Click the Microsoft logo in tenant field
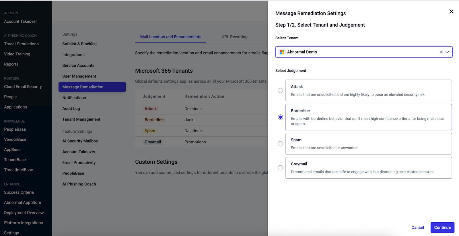459x236 pixels. coord(282,52)
